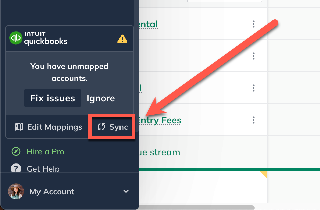
Task: Expand the My Account dropdown chevron
Action: pos(126,191)
